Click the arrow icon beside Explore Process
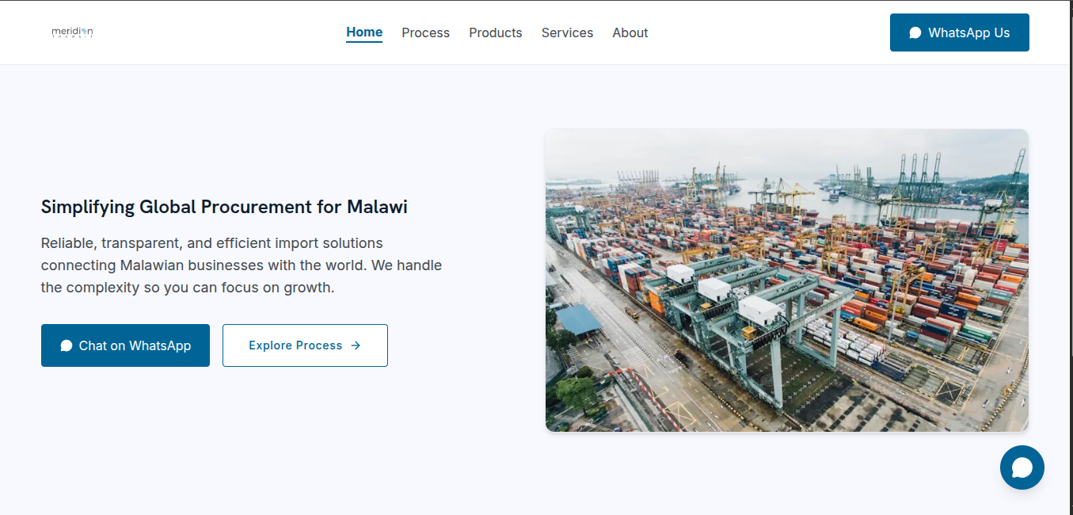This screenshot has width=1073, height=515. [x=356, y=345]
